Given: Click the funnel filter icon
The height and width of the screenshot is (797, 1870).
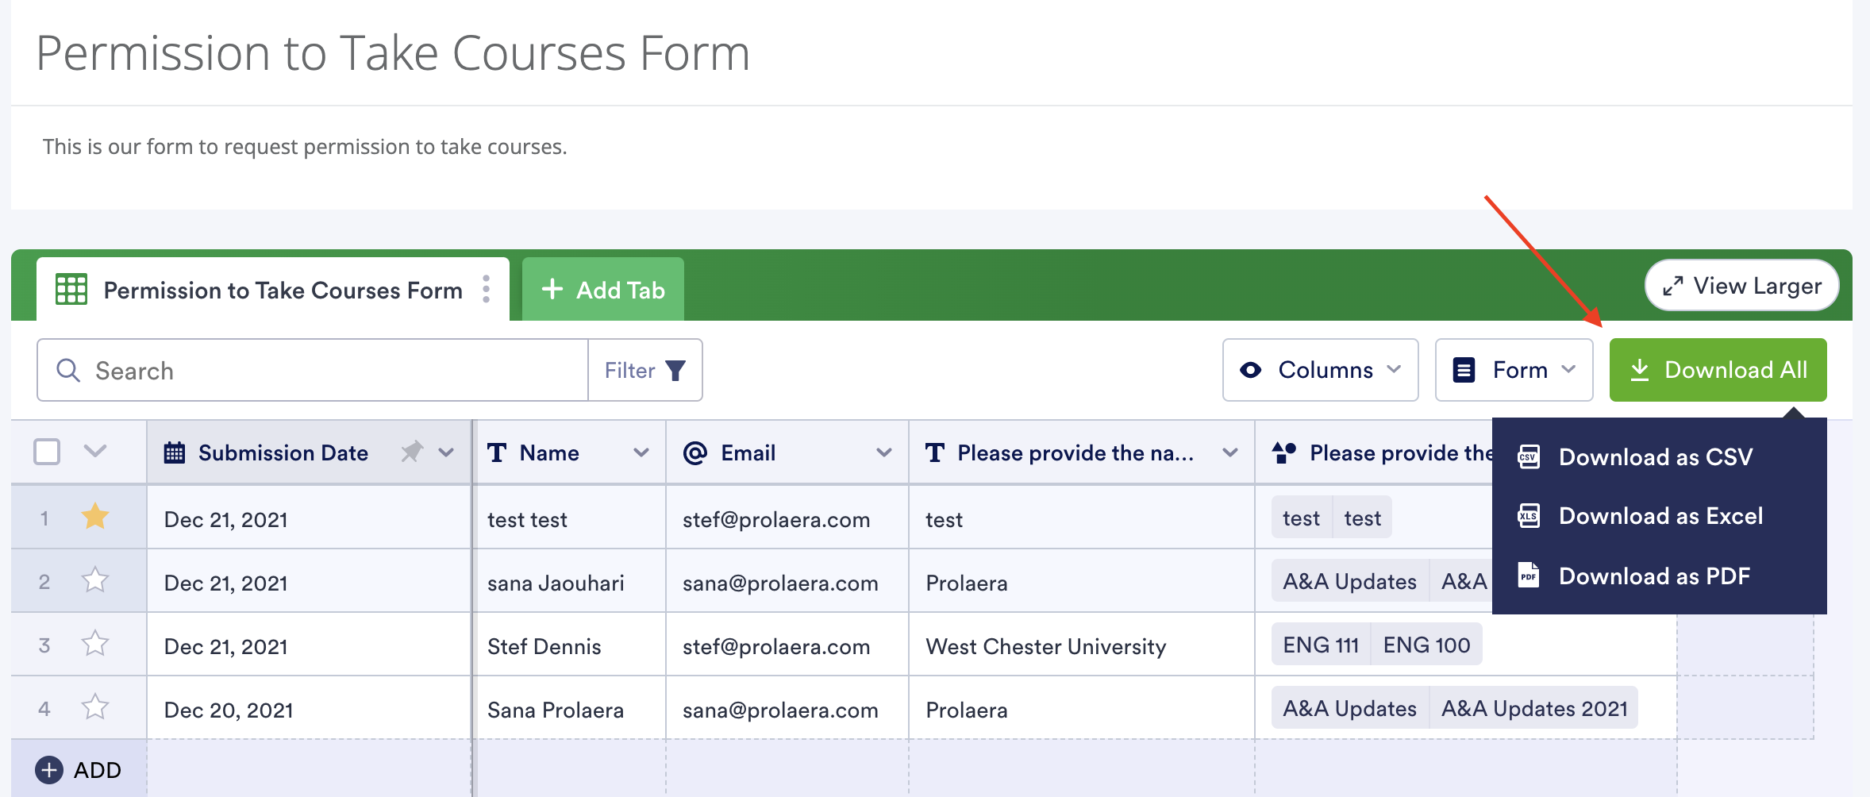Looking at the screenshot, I should 675,371.
